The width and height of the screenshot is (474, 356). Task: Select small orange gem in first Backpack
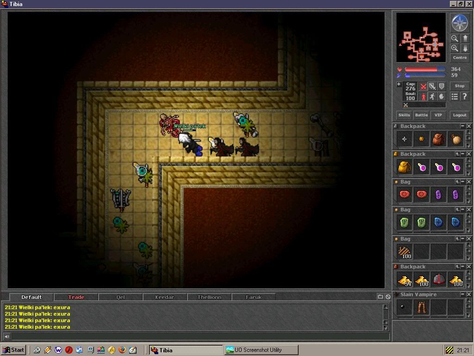pos(421,139)
